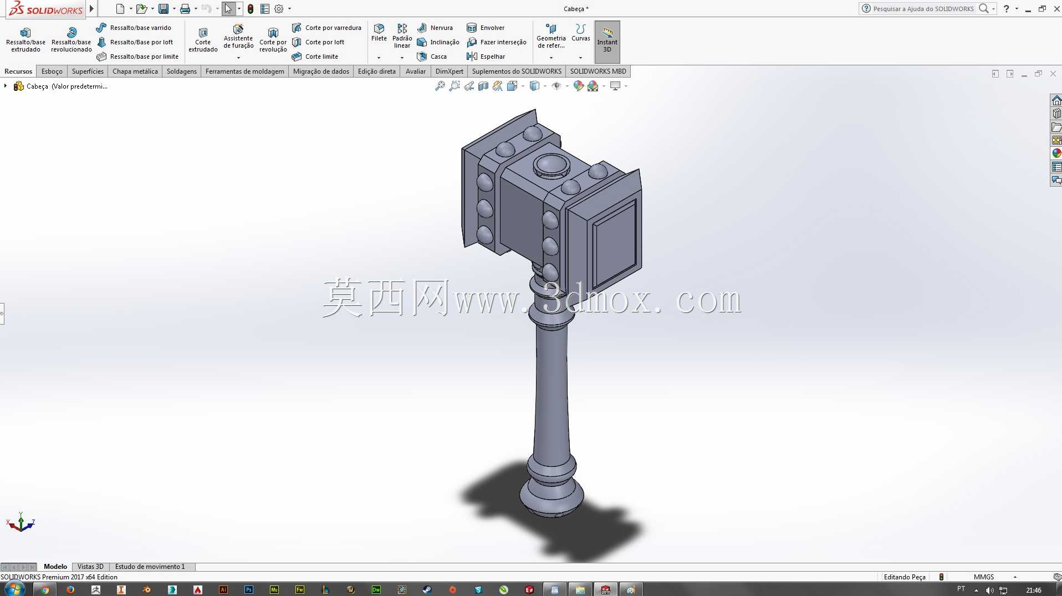Viewport: 1062px width, 596px height.
Task: Click SOLIDWORKS help search field
Action: (923, 9)
